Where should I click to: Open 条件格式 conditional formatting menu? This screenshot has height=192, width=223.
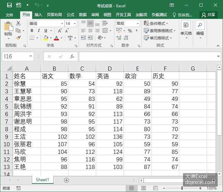[156, 23]
